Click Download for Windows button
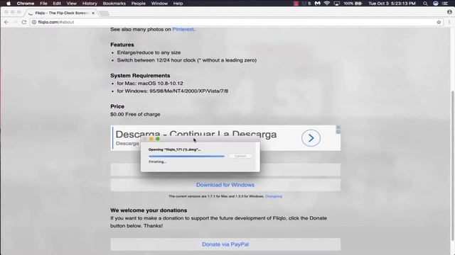This screenshot has height=255, width=455. coord(225,185)
